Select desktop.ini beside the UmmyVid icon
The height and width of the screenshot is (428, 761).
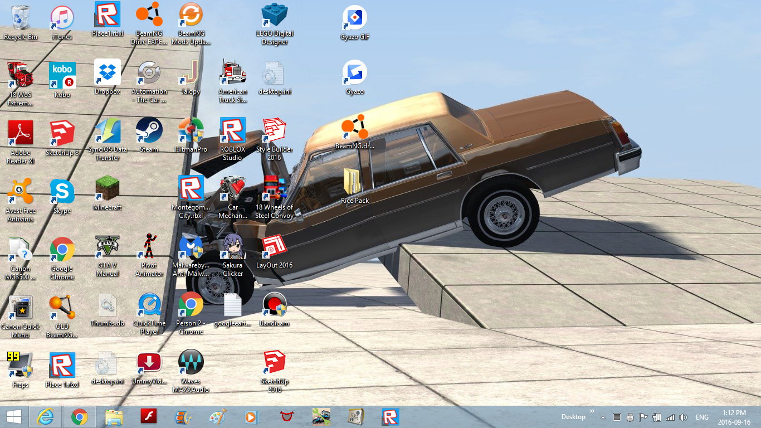coord(108,367)
